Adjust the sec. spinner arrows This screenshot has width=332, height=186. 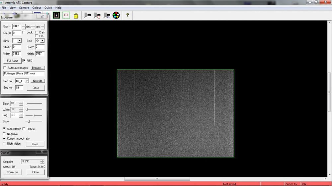[43, 26]
